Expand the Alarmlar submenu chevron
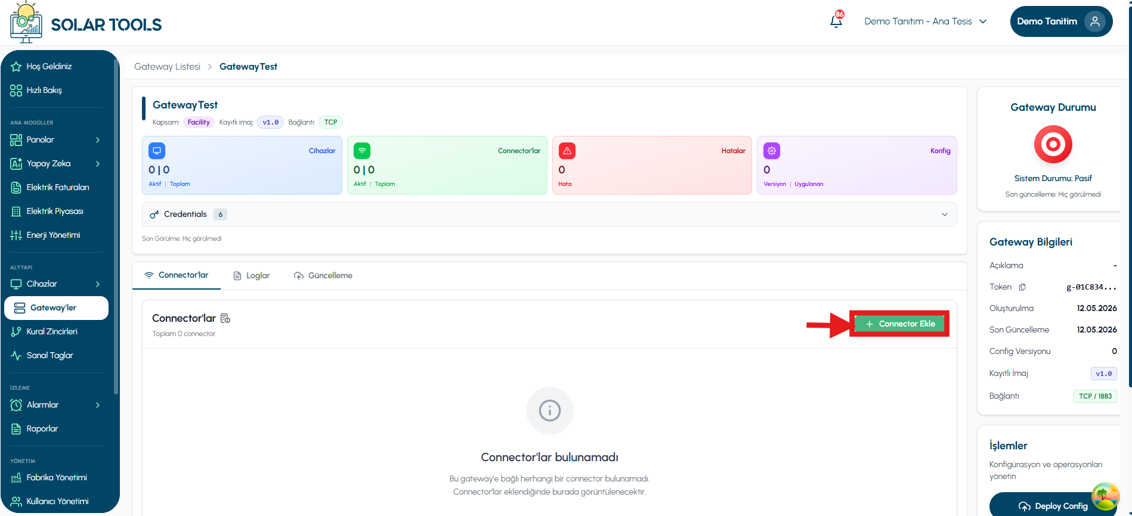Viewport: 1132px width, 516px height. 98,405
